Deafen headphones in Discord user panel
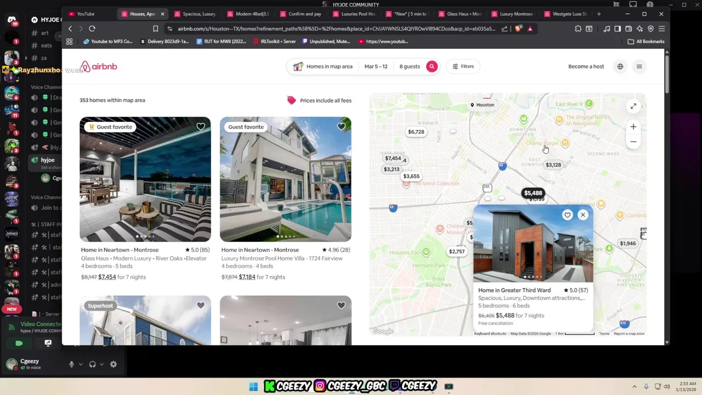The height and width of the screenshot is (395, 702). coord(93,364)
